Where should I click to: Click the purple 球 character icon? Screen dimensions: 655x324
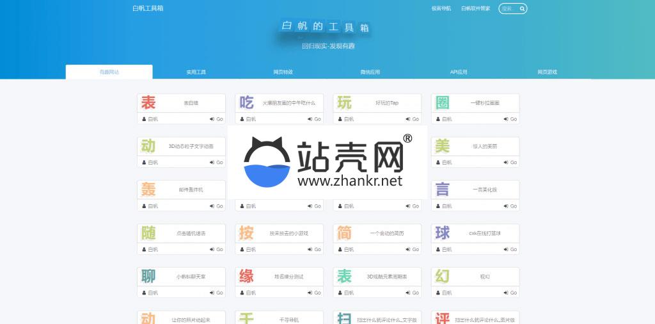pos(443,233)
